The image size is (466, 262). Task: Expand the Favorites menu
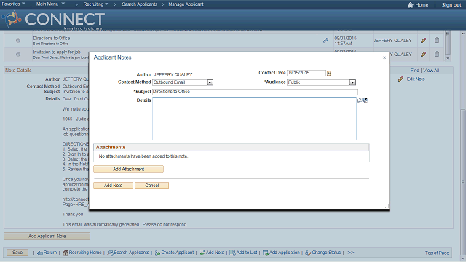click(13, 4)
